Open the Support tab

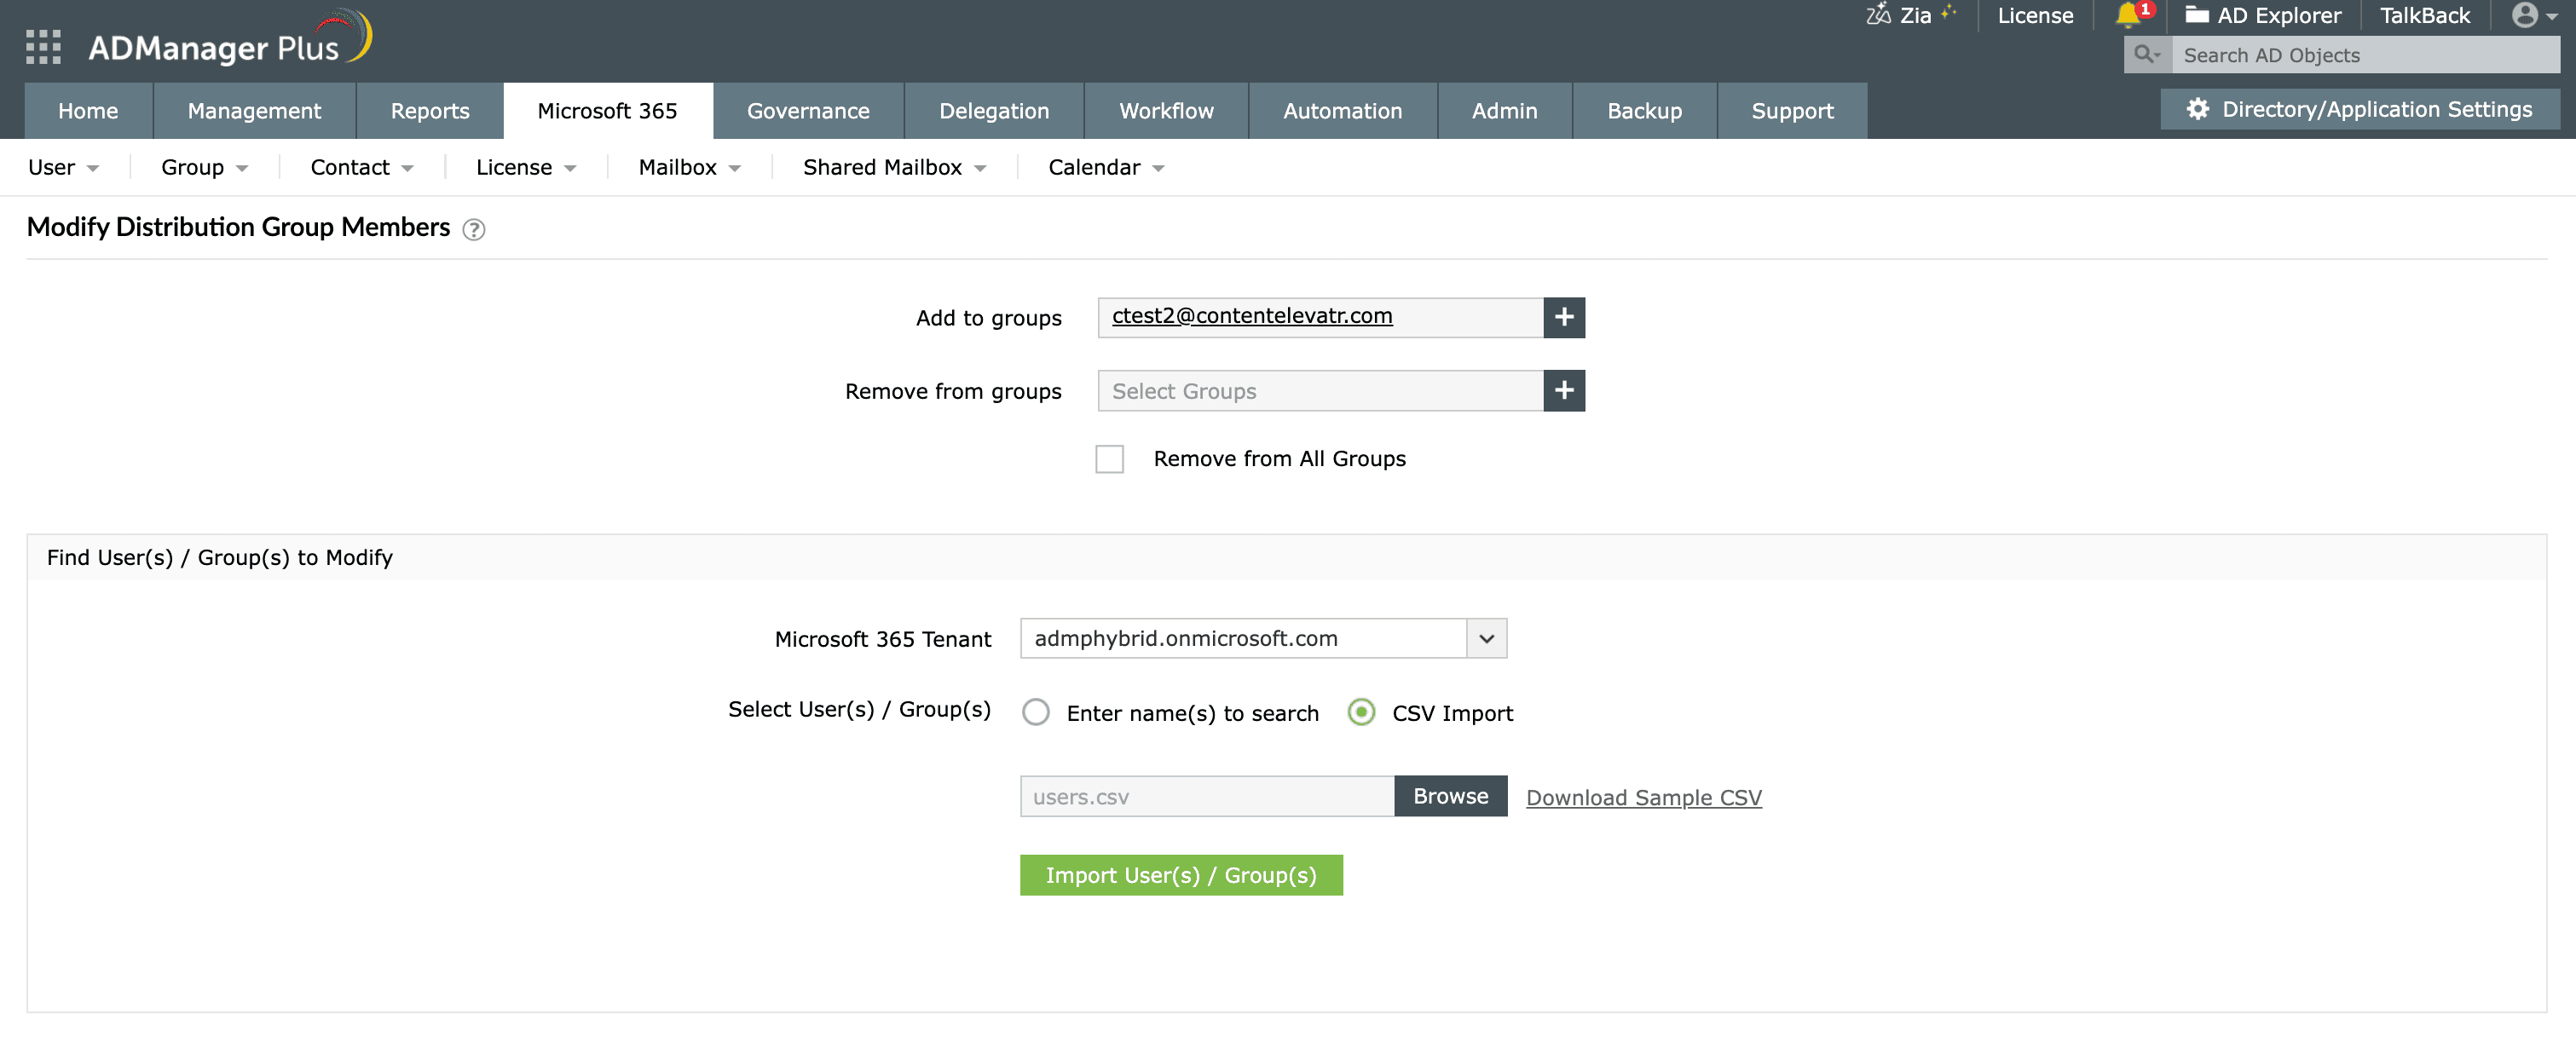(1792, 110)
